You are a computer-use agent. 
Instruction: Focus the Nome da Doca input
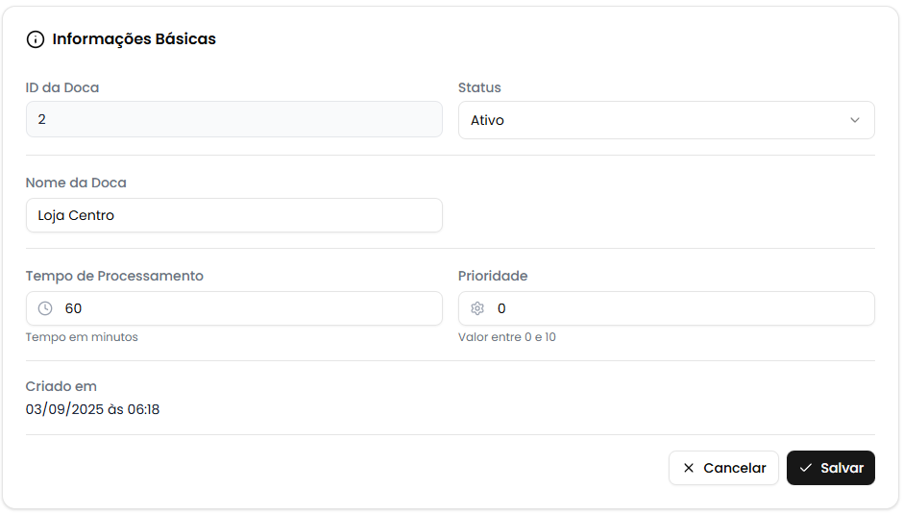pyautogui.click(x=233, y=215)
